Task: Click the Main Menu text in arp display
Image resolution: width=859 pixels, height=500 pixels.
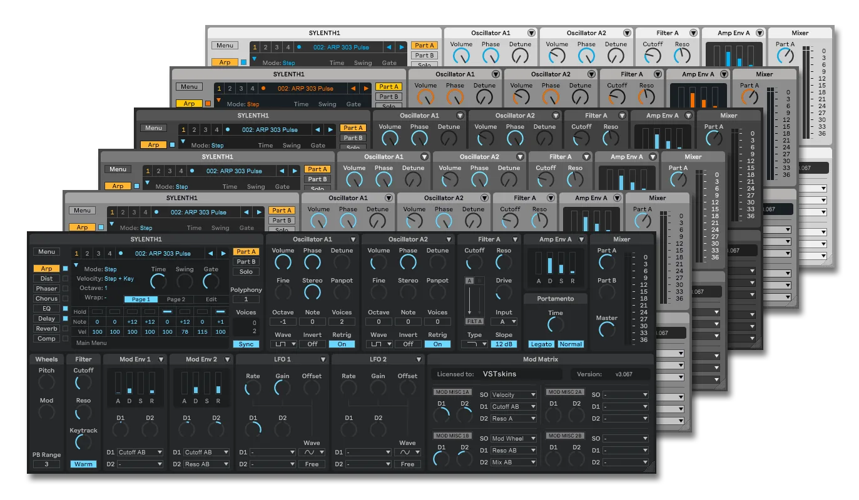Action: point(91,343)
